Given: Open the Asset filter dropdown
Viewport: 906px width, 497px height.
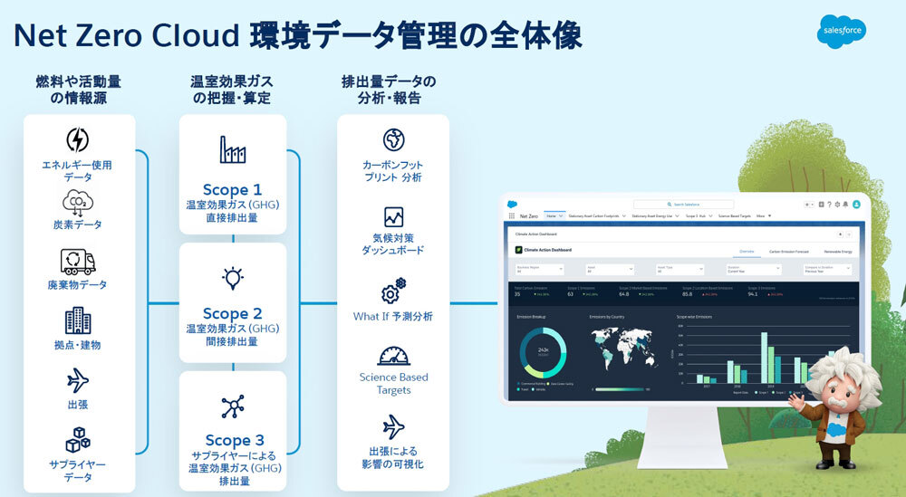Looking at the screenshot, I should (610, 270).
